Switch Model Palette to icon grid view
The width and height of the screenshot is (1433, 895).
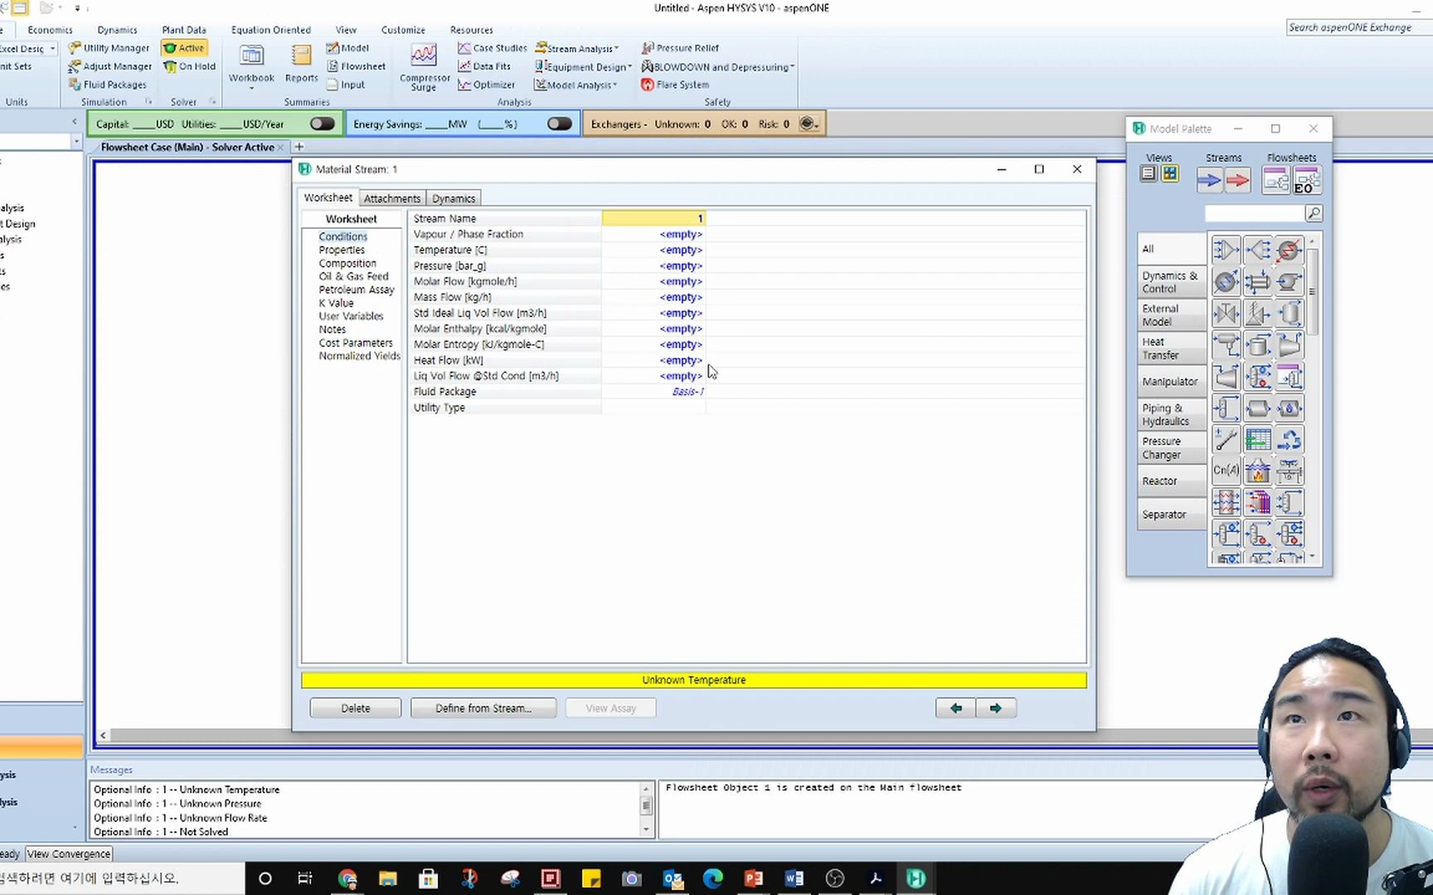point(1169,174)
